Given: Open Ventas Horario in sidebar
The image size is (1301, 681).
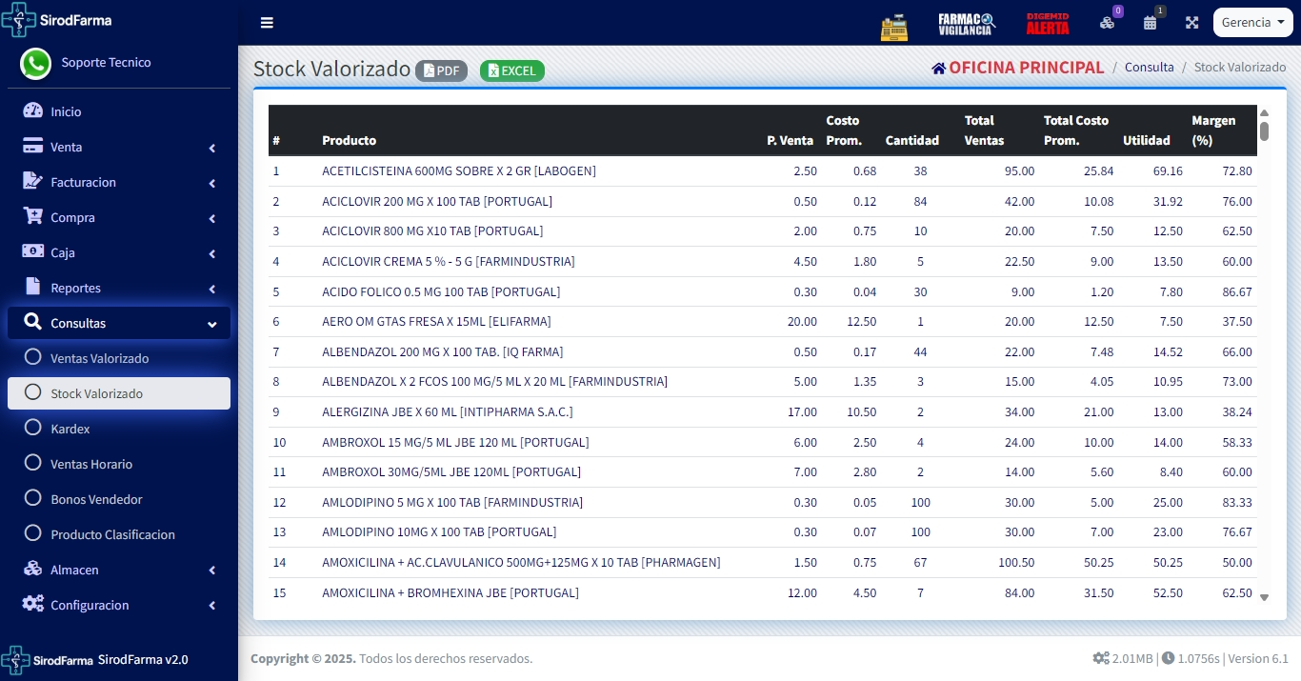Looking at the screenshot, I should tap(91, 464).
